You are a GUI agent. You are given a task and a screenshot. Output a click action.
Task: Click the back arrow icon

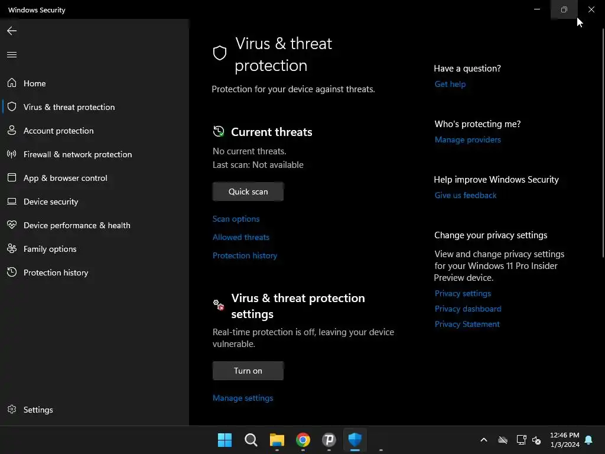point(12,31)
